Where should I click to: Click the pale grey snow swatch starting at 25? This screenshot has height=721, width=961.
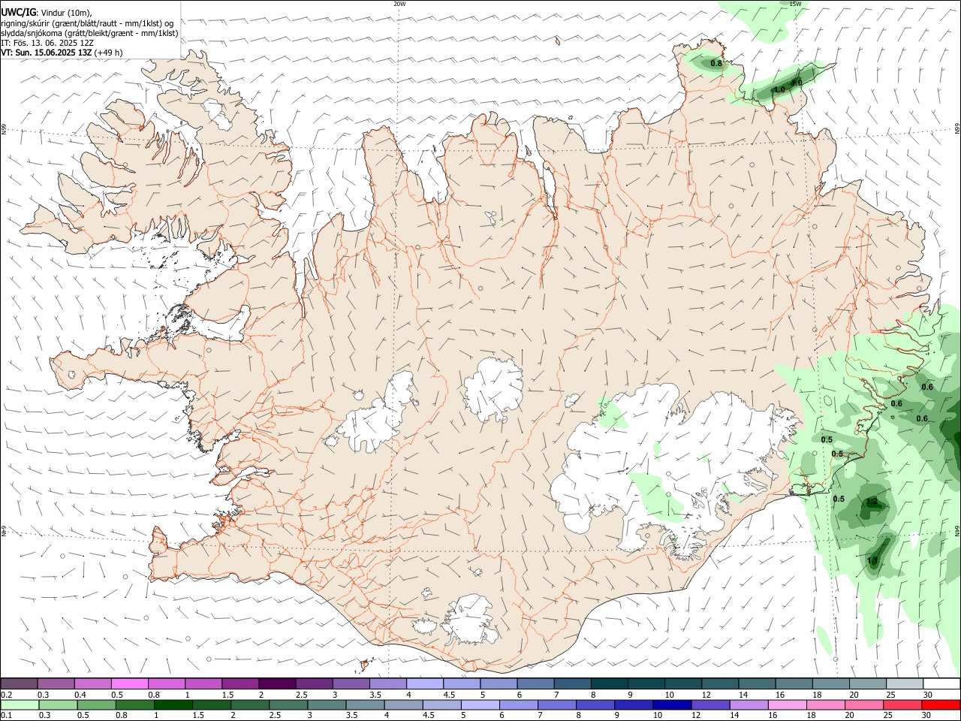[x=903, y=684]
